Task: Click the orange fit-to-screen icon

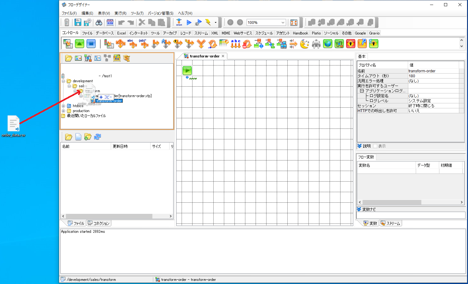Action: point(294,22)
